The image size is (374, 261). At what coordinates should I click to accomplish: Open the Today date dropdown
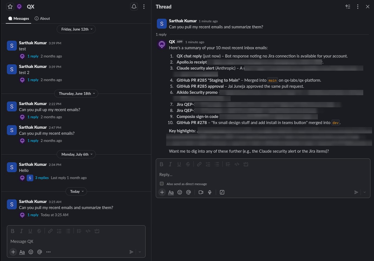(x=76, y=191)
